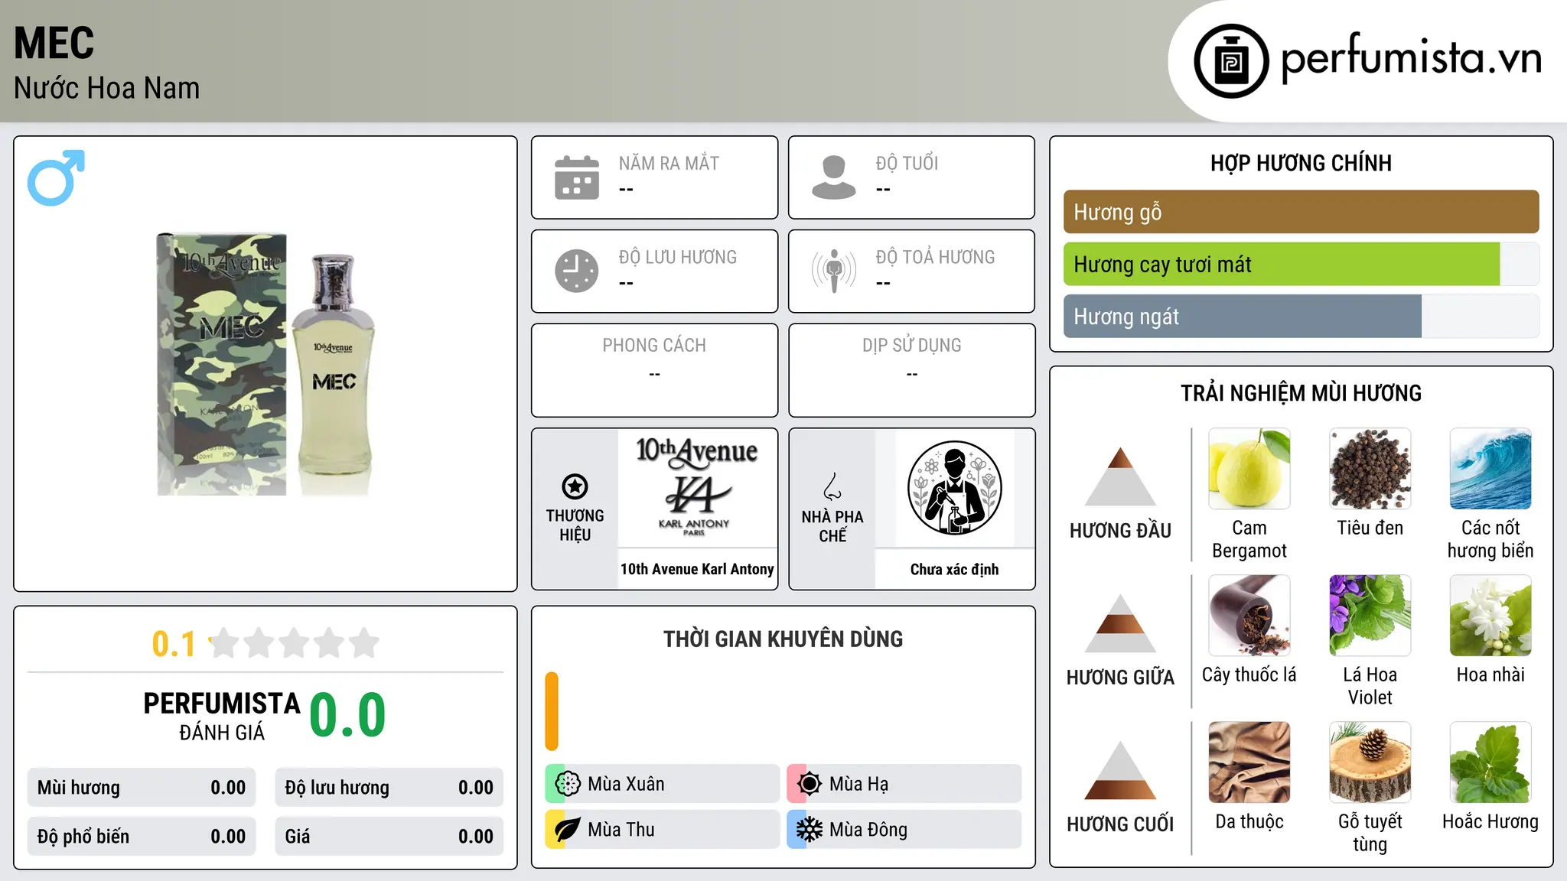1567x881 pixels.
Task: Click the Hương Cuối label
Action: tap(1120, 824)
